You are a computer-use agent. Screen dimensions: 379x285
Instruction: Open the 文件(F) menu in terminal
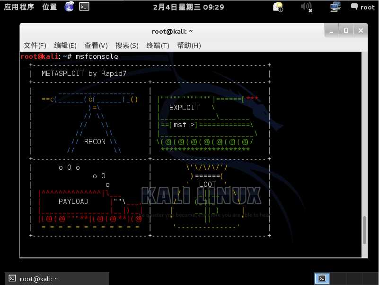tap(35, 46)
